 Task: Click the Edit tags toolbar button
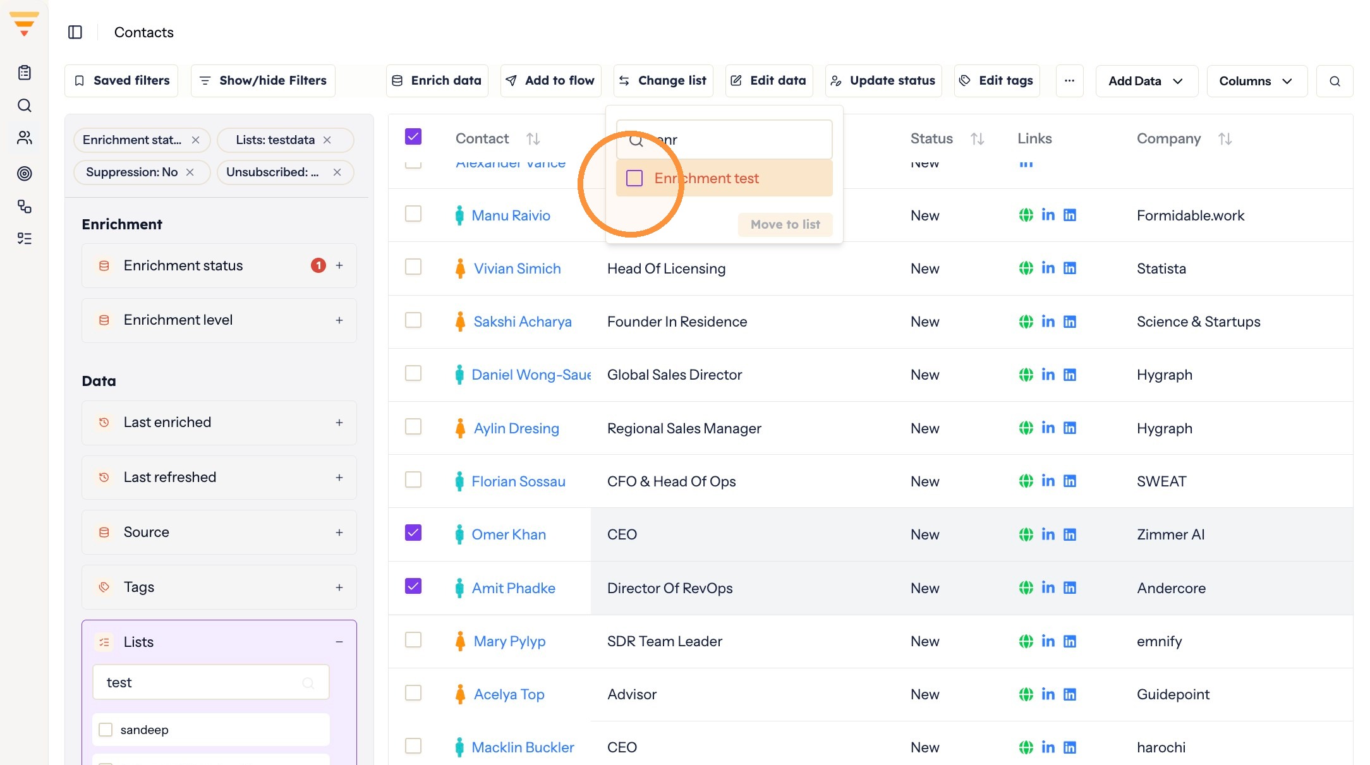coord(997,81)
